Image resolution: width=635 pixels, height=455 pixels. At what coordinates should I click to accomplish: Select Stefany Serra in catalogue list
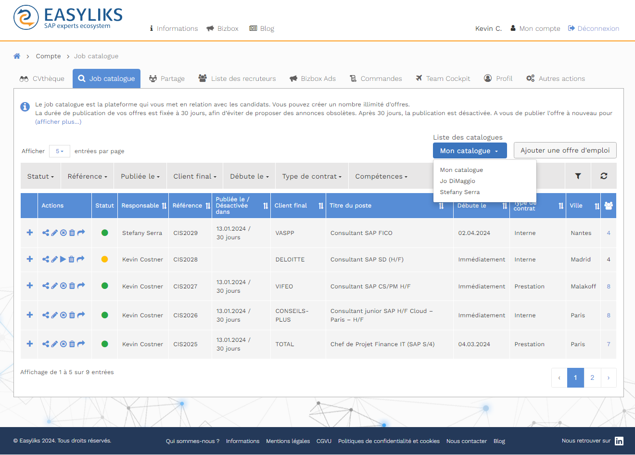460,192
